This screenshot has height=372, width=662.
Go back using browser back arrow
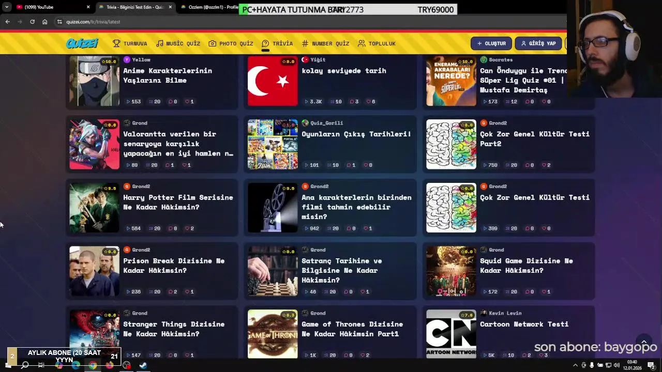[x=7, y=22]
